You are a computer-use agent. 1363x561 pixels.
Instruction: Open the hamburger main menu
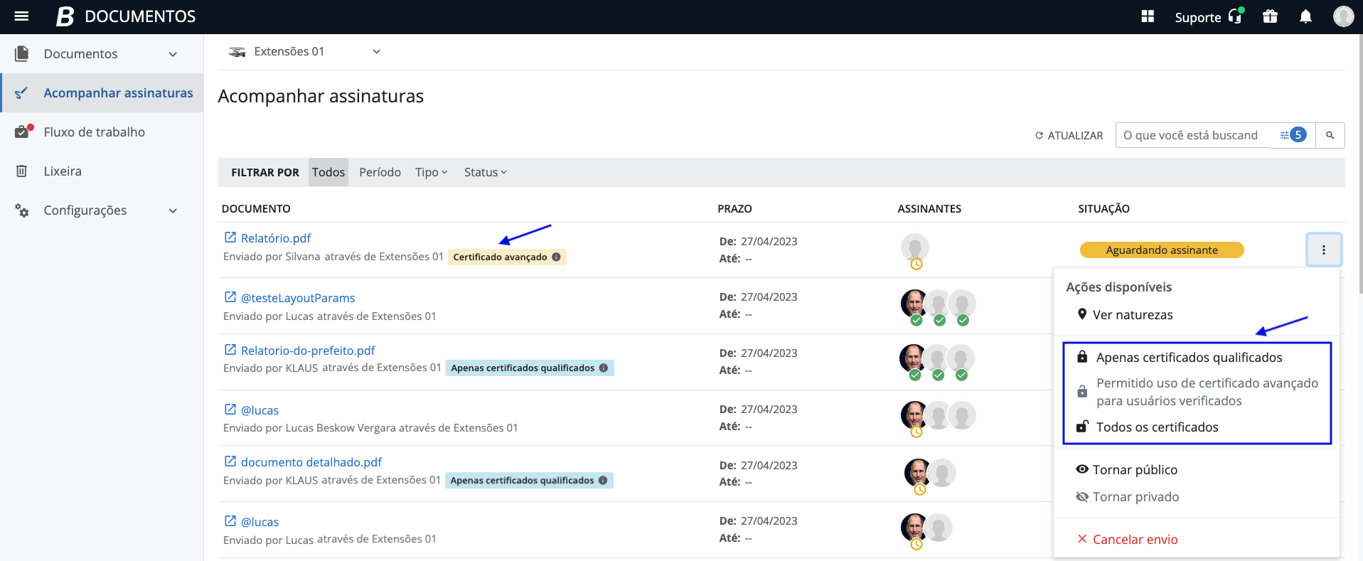click(x=21, y=16)
